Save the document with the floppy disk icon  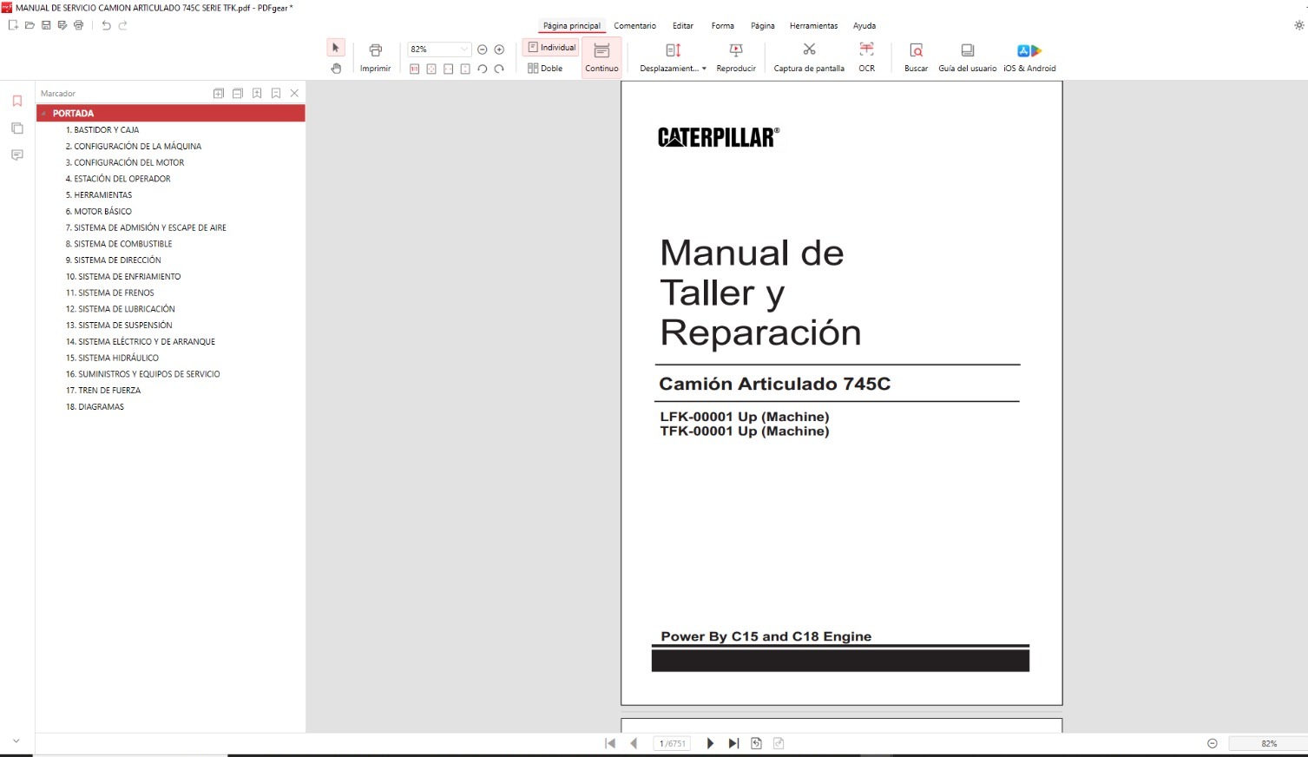pyautogui.click(x=46, y=25)
